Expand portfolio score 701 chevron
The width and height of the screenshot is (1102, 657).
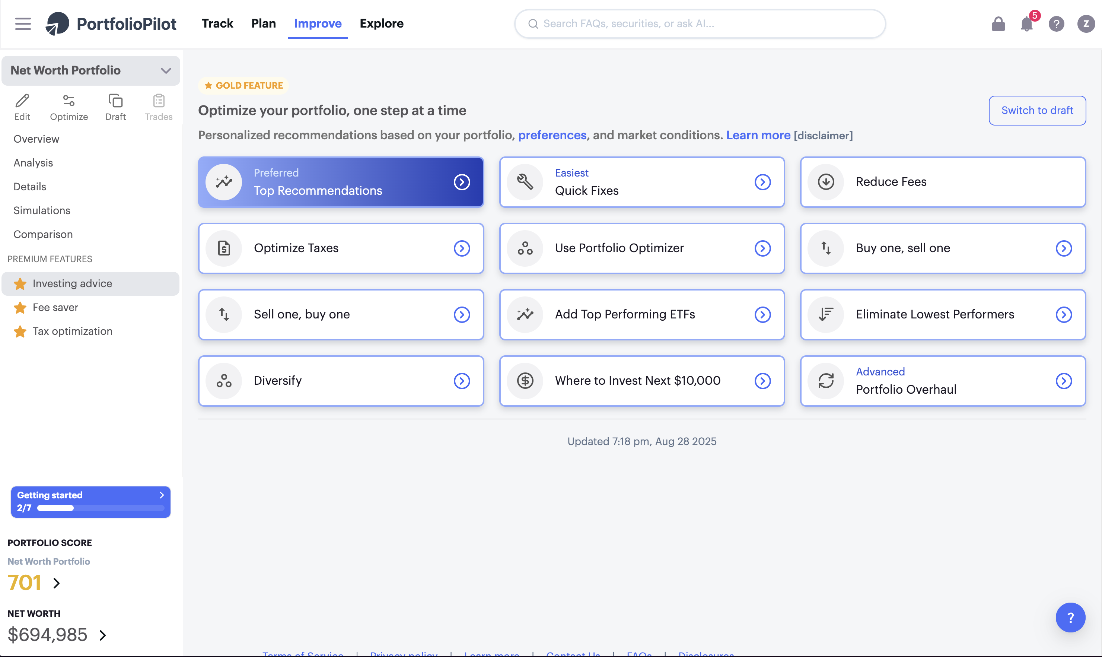click(56, 583)
